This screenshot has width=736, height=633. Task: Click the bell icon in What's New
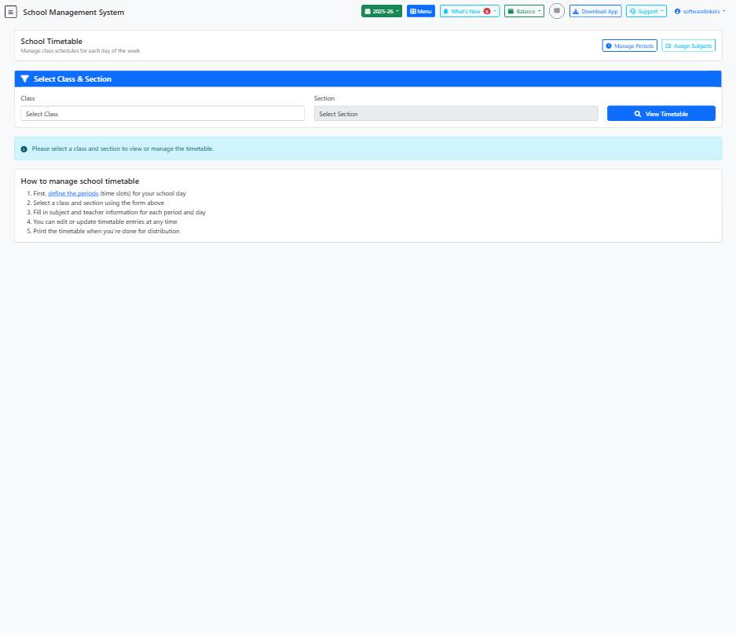pyautogui.click(x=446, y=12)
